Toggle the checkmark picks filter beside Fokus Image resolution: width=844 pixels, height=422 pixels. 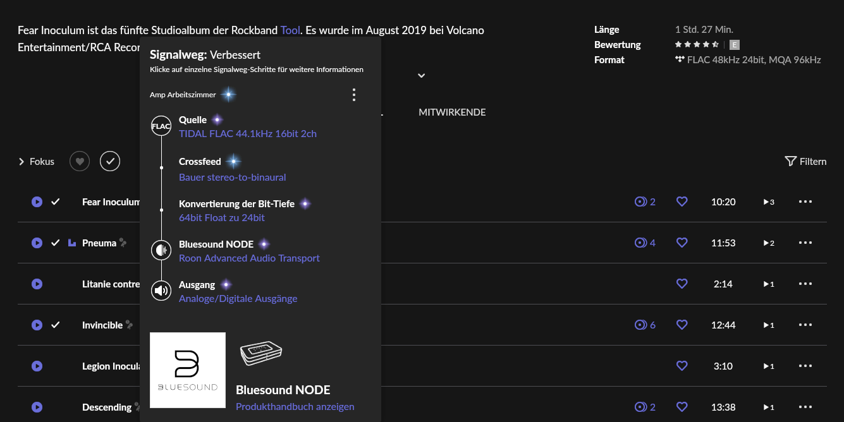[x=110, y=162]
